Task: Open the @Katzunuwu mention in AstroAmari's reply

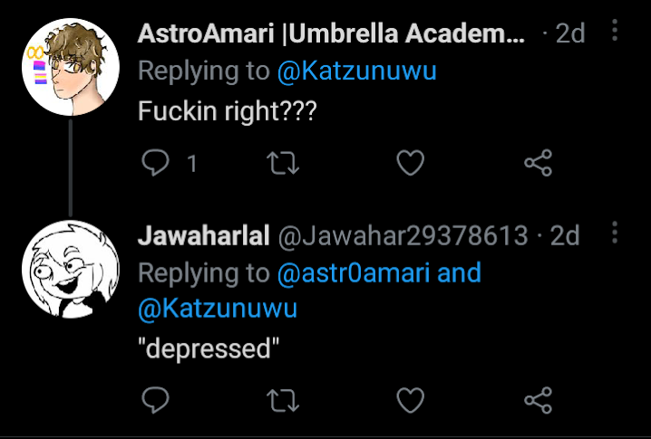Action: coord(357,71)
